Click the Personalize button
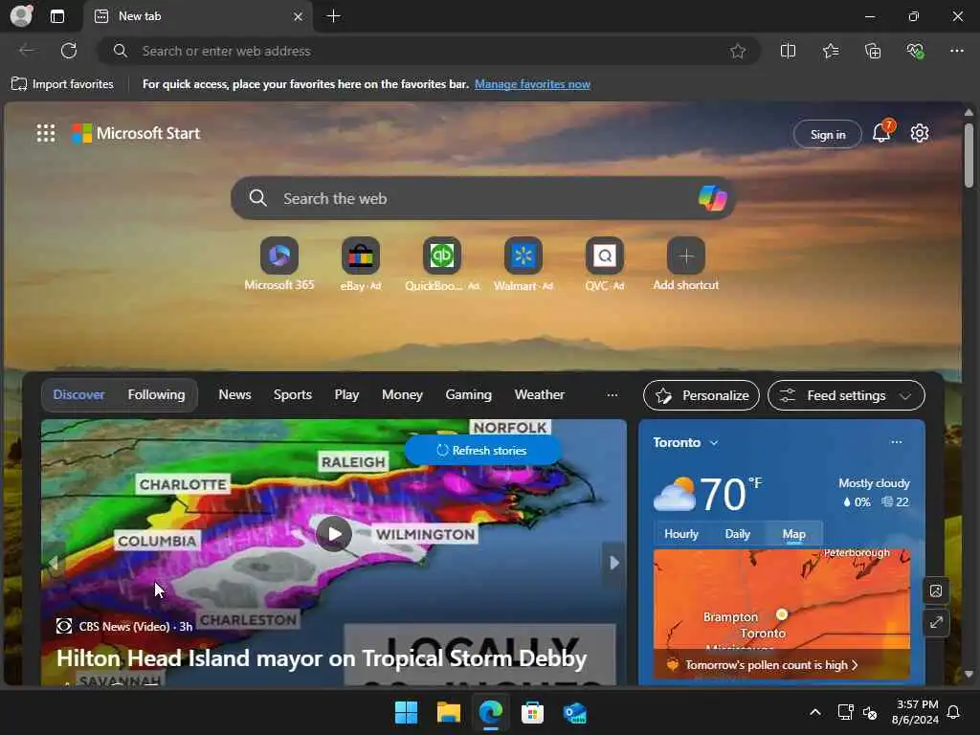The image size is (980, 735). pos(702,395)
